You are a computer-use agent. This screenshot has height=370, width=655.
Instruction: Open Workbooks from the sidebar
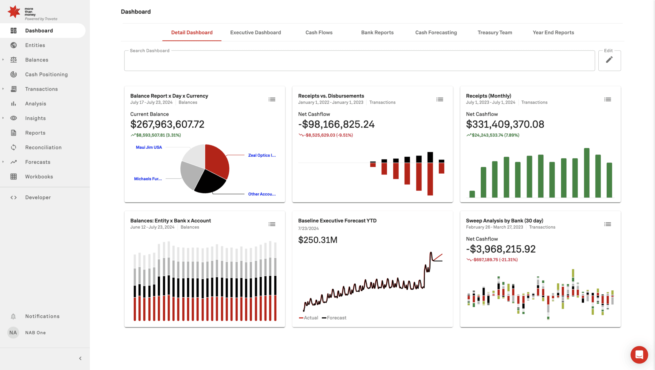point(39,177)
